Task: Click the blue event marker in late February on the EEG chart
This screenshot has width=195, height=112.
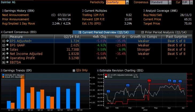Action: [x=128, y=85]
